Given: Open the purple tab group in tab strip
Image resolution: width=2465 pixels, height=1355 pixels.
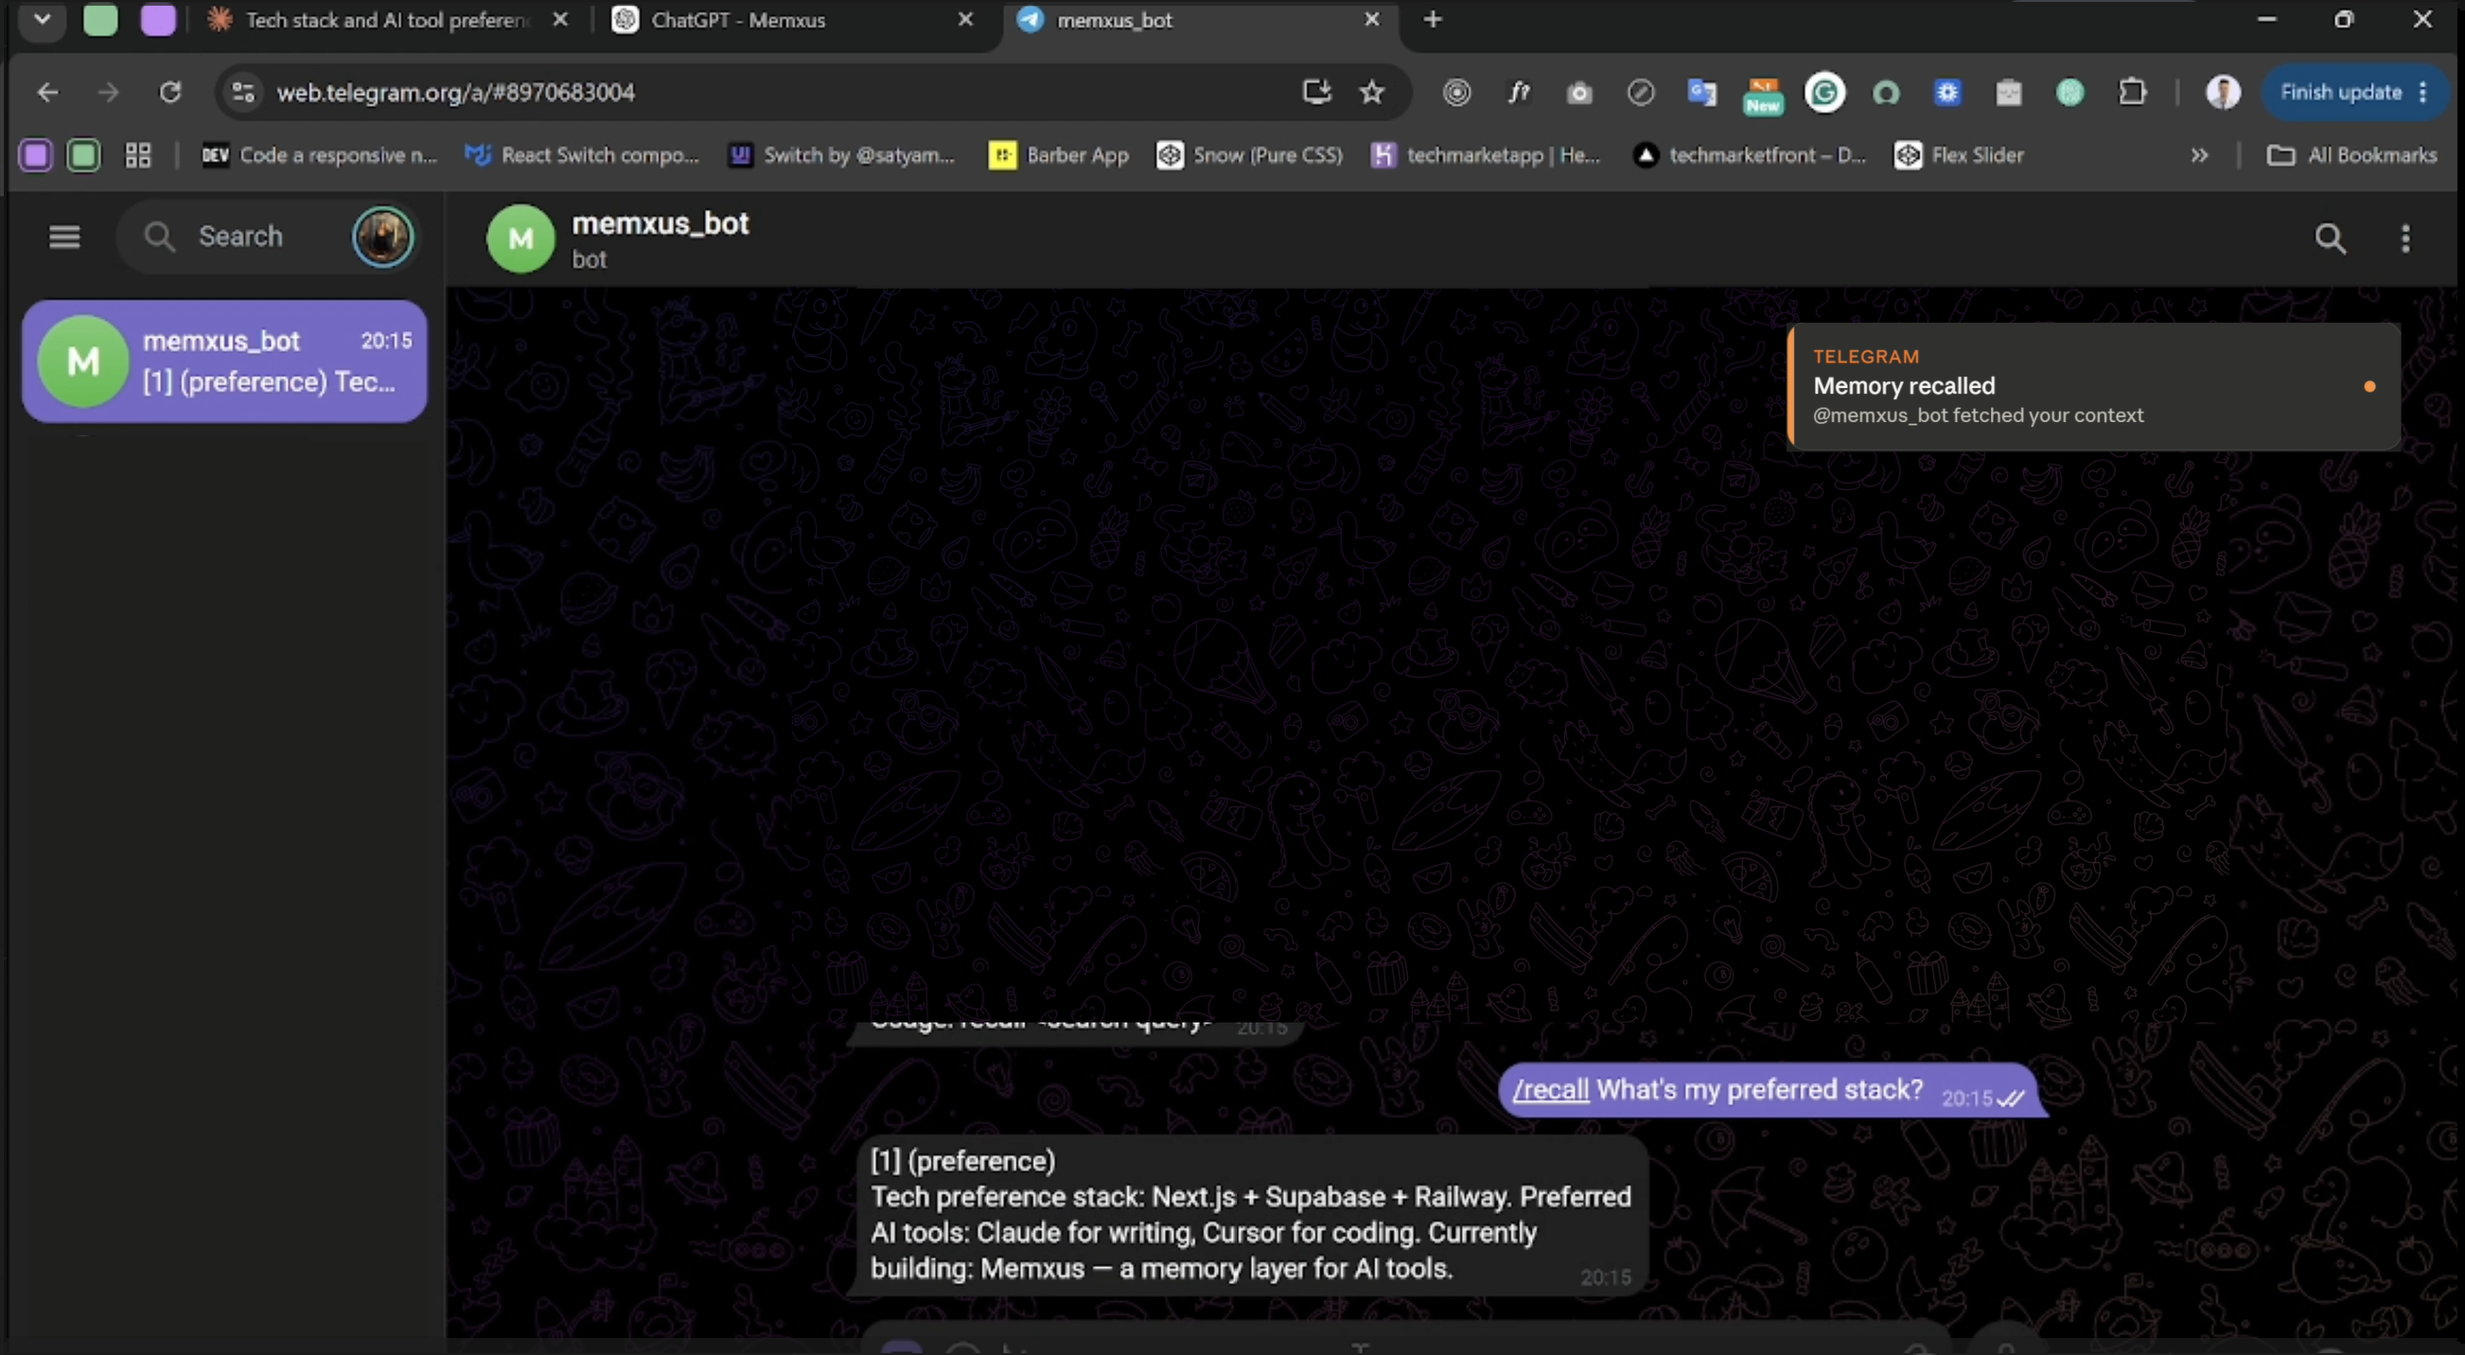Looking at the screenshot, I should click(158, 20).
